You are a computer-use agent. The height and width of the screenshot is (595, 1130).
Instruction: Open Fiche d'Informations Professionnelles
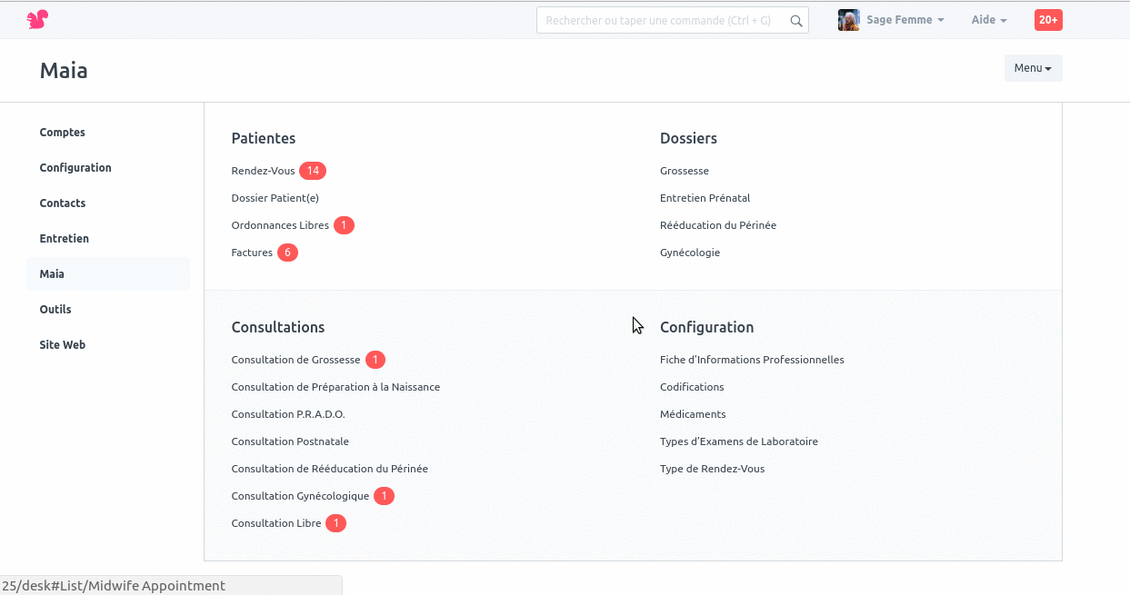[x=752, y=359]
